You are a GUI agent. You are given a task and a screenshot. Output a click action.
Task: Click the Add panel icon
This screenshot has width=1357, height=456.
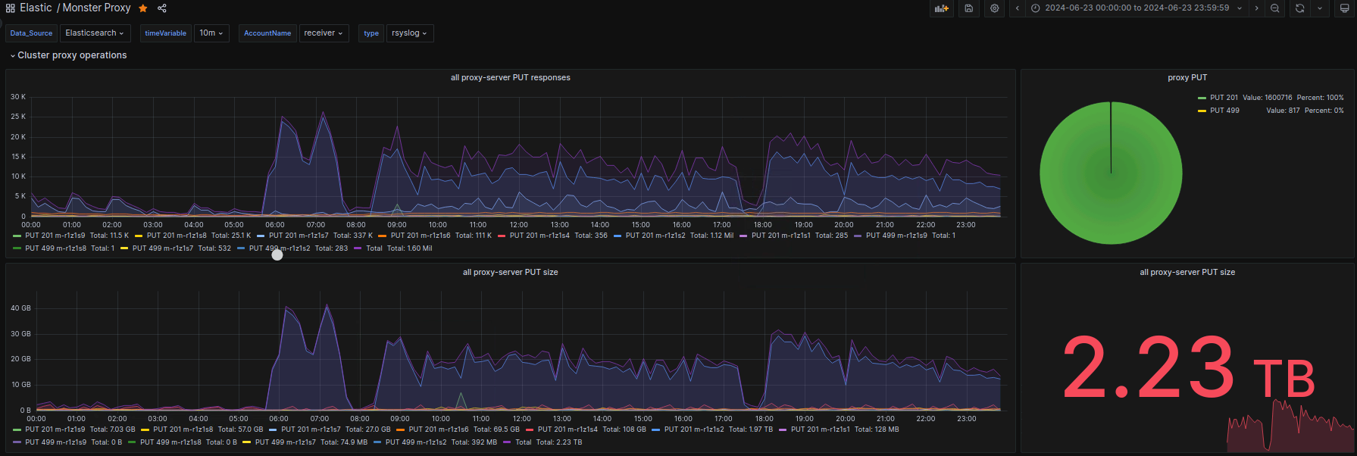point(941,8)
